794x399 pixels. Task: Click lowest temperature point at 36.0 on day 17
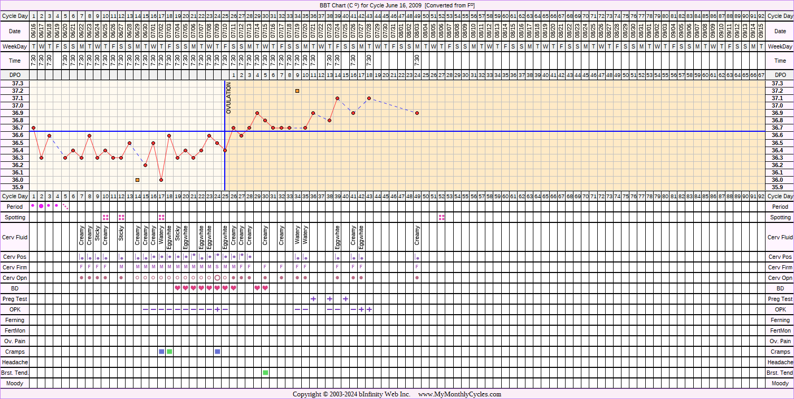161,180
